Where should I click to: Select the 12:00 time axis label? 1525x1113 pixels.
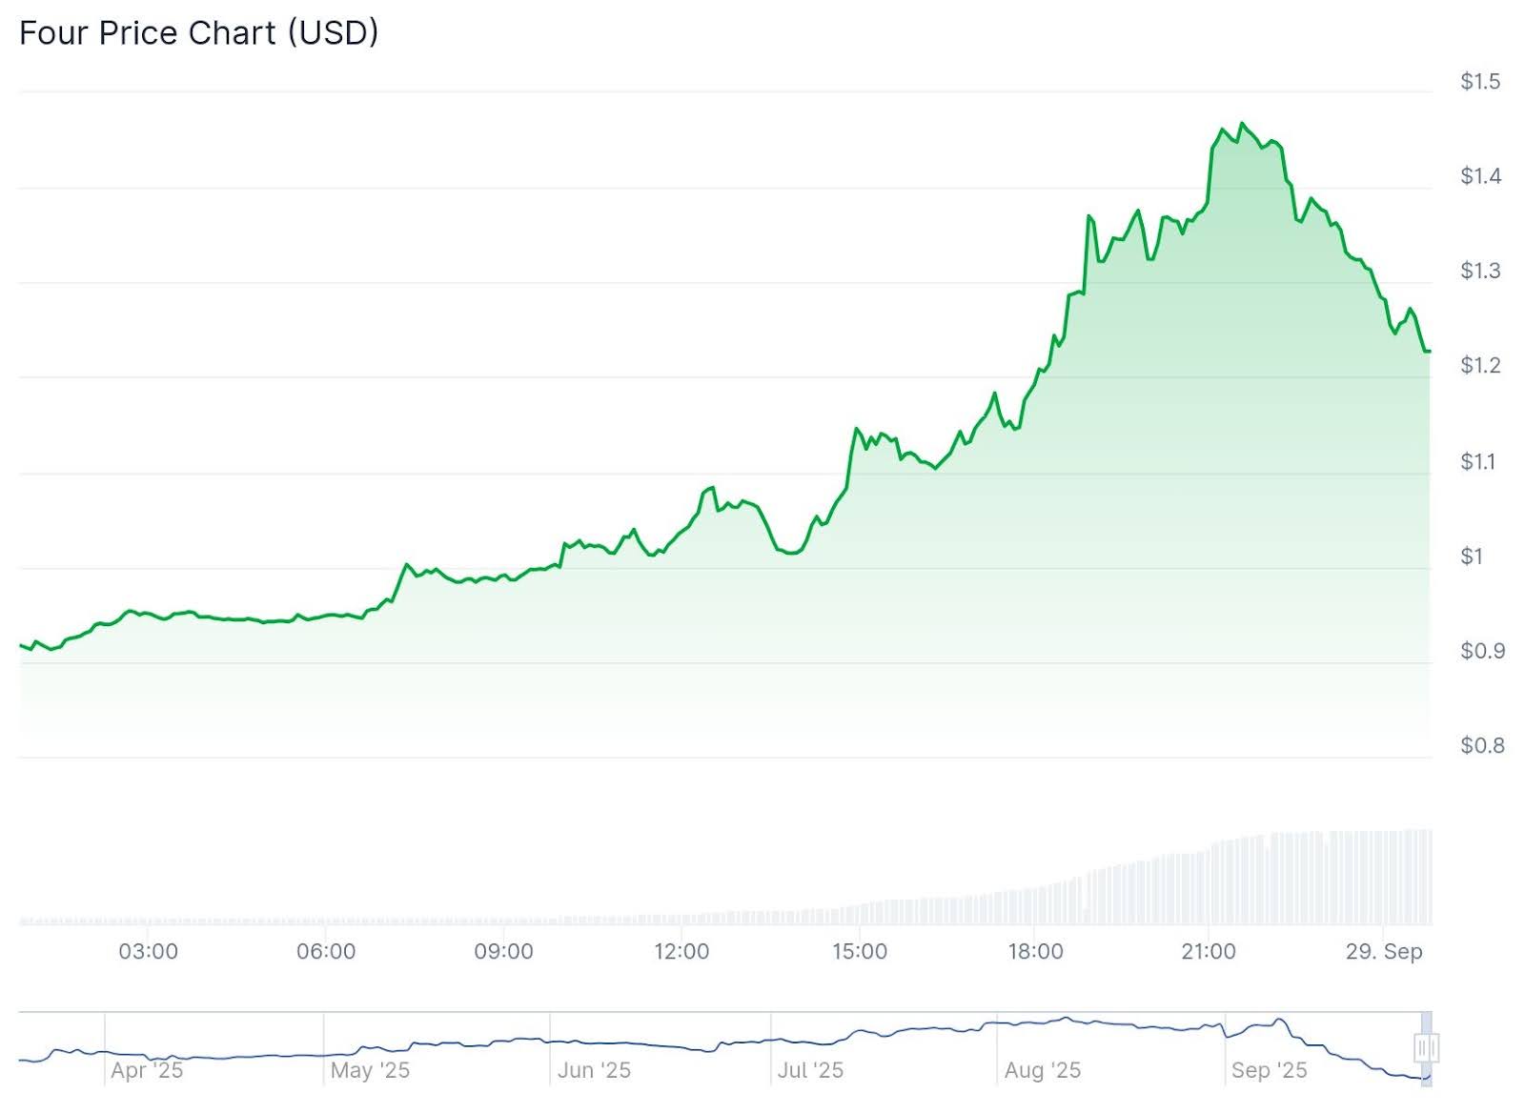click(681, 951)
